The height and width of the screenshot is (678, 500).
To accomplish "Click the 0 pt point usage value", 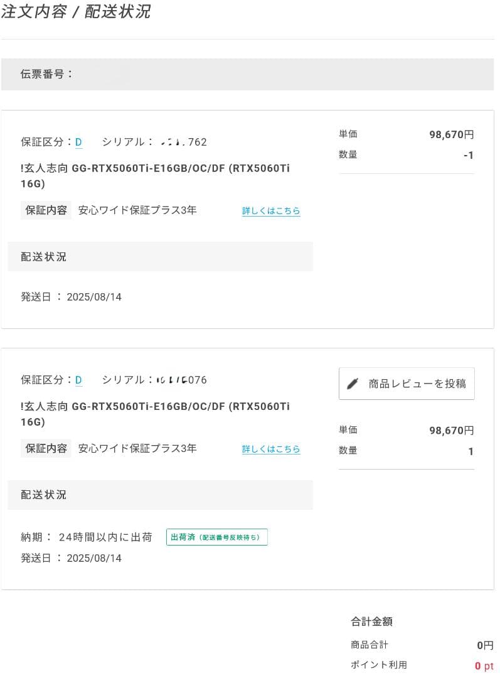I will point(483,665).
